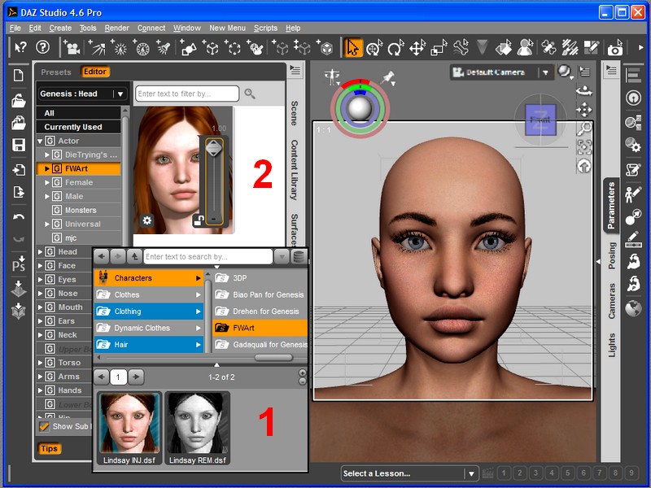The height and width of the screenshot is (488, 651).
Task: Click the filter search magnifier icon
Action: tap(250, 94)
